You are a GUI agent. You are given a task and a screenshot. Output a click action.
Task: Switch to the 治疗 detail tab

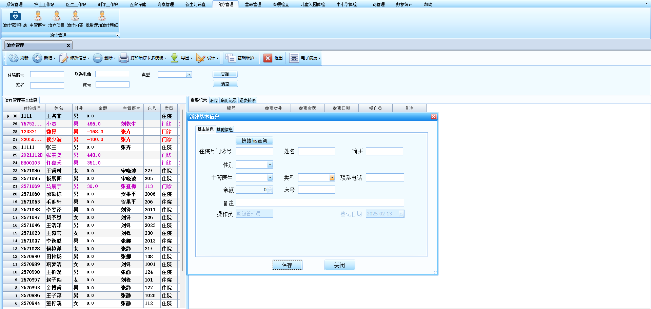pyautogui.click(x=214, y=100)
